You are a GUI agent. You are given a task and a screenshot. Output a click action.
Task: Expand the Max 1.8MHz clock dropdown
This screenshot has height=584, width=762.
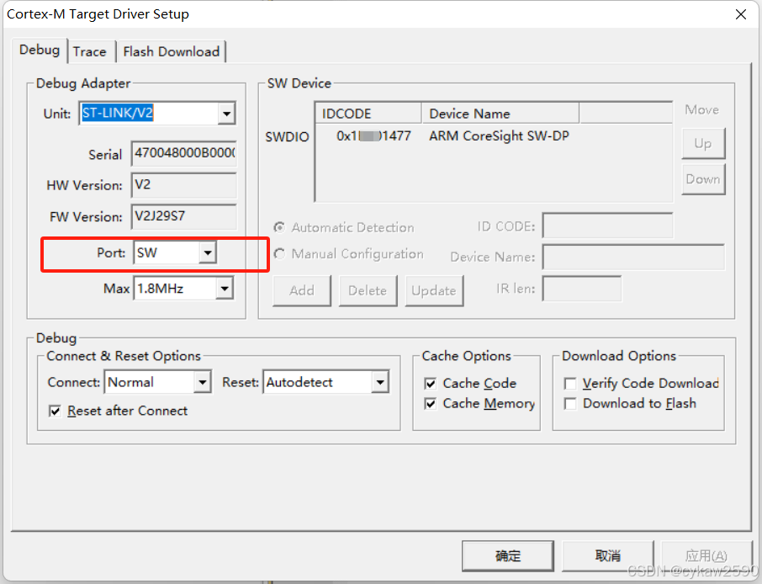coord(224,289)
